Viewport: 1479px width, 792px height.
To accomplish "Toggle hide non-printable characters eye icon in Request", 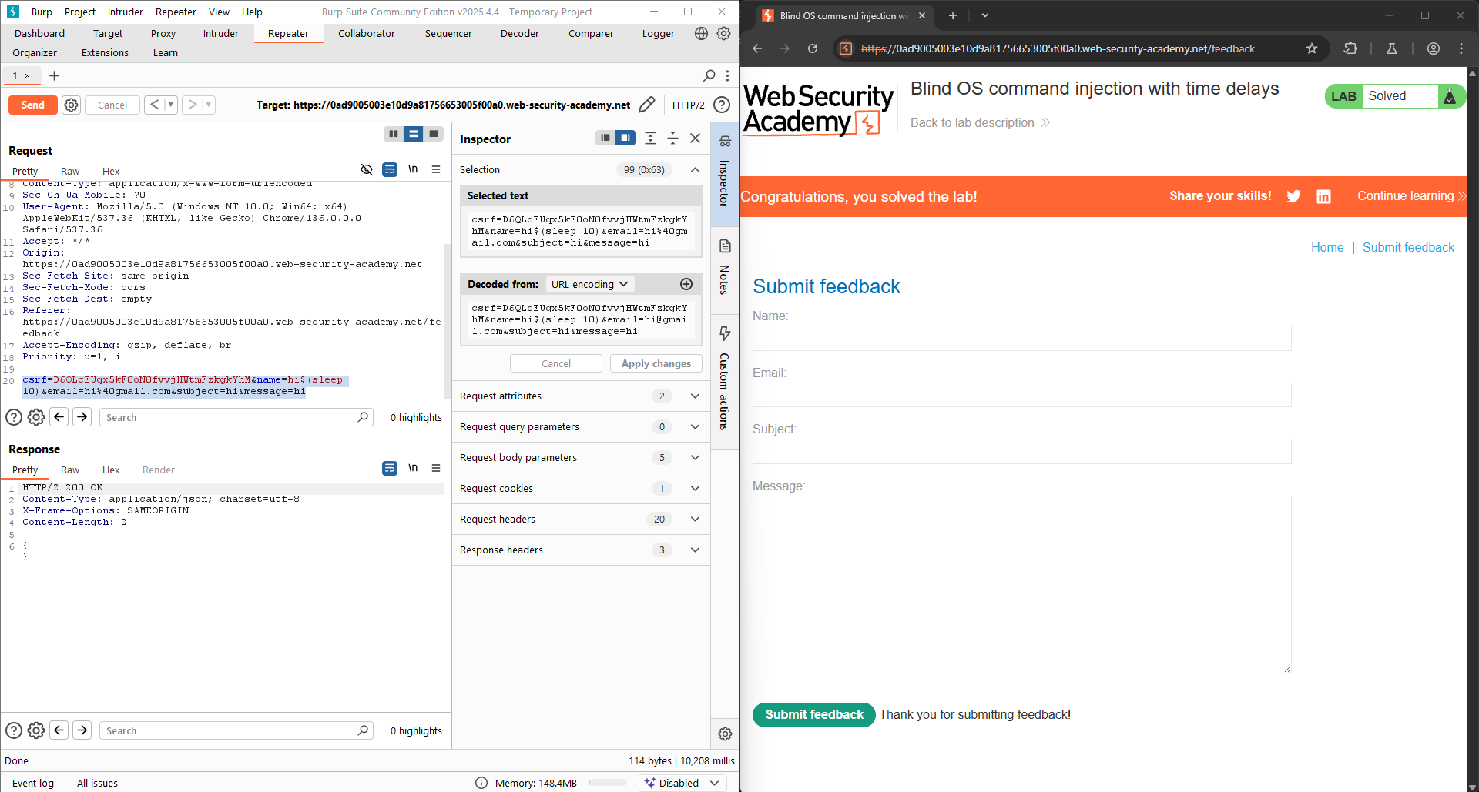I will [367, 169].
